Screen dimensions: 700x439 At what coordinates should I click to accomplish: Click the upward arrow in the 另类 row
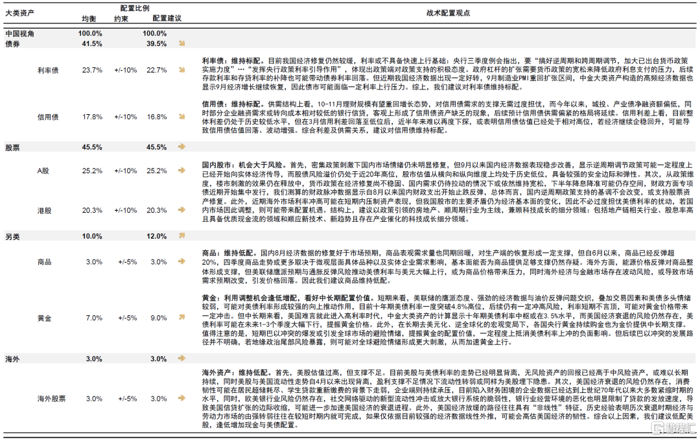181,236
